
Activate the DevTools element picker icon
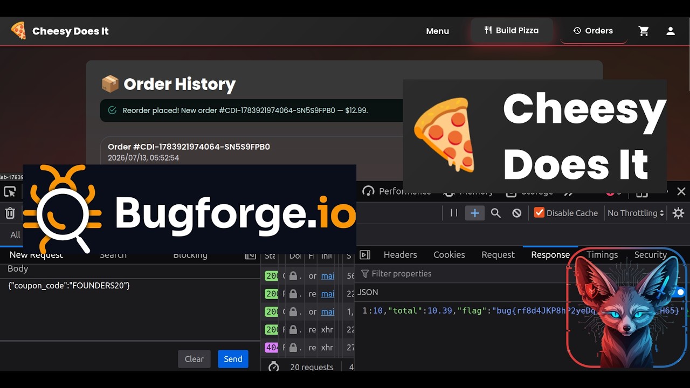[10, 192]
